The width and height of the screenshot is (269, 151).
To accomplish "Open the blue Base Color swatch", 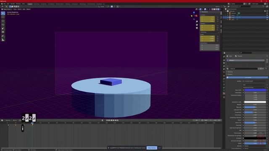I will [x=255, y=90].
